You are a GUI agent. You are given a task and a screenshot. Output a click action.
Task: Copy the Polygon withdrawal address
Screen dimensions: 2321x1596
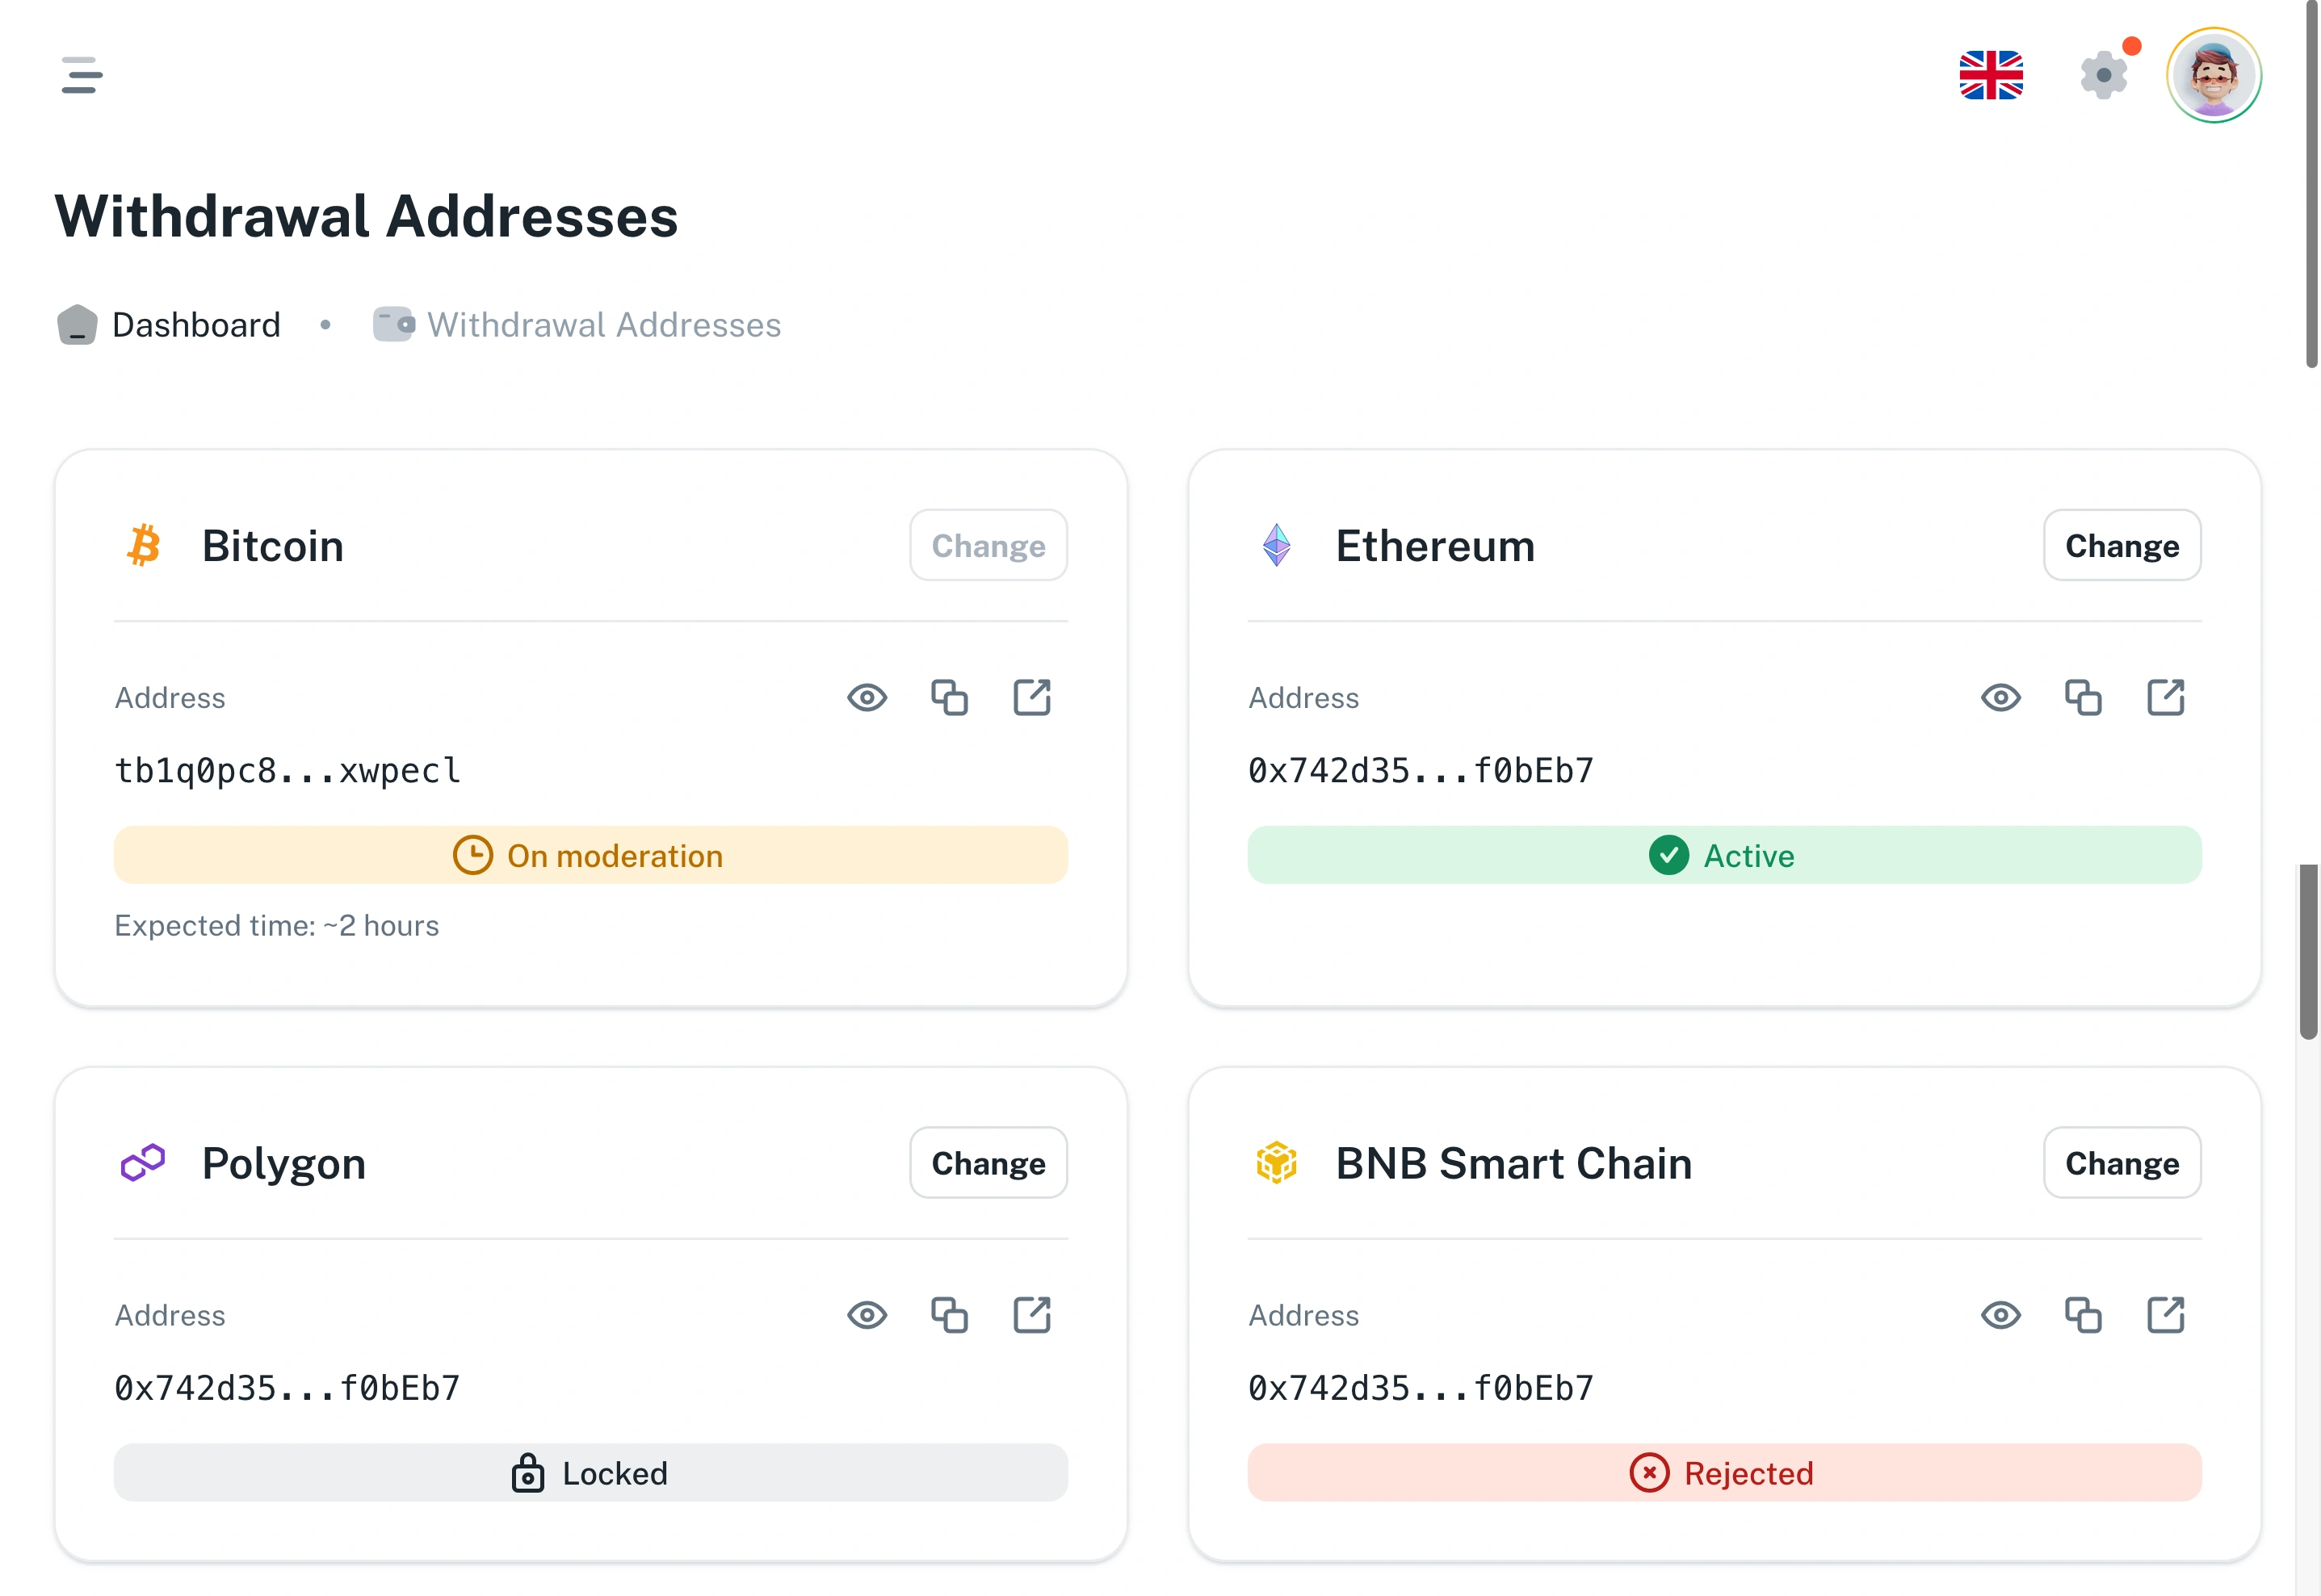point(948,1315)
